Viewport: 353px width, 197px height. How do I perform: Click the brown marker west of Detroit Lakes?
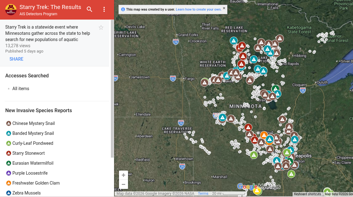click(x=205, y=83)
